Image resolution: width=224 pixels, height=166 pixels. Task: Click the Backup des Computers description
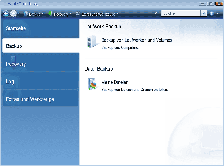coord(120,47)
